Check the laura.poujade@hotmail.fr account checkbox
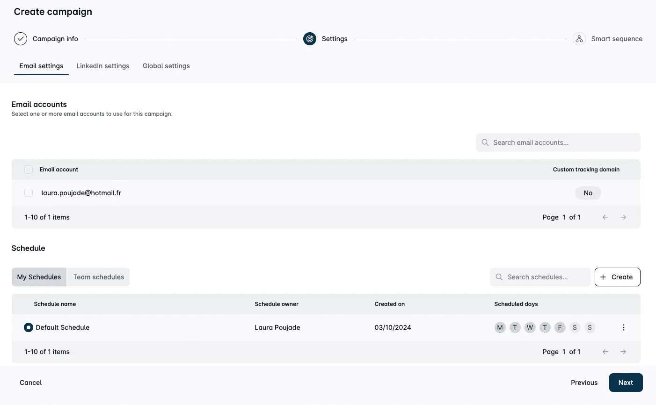Viewport: 656px width, 405px height. pos(29,193)
